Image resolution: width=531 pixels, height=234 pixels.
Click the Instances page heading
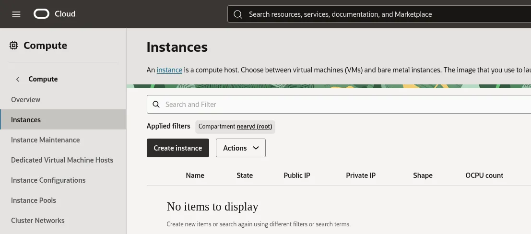177,47
